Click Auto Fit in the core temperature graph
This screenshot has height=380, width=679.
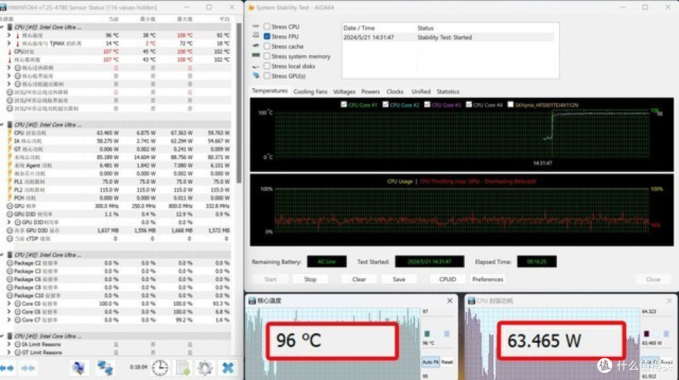[431, 362]
